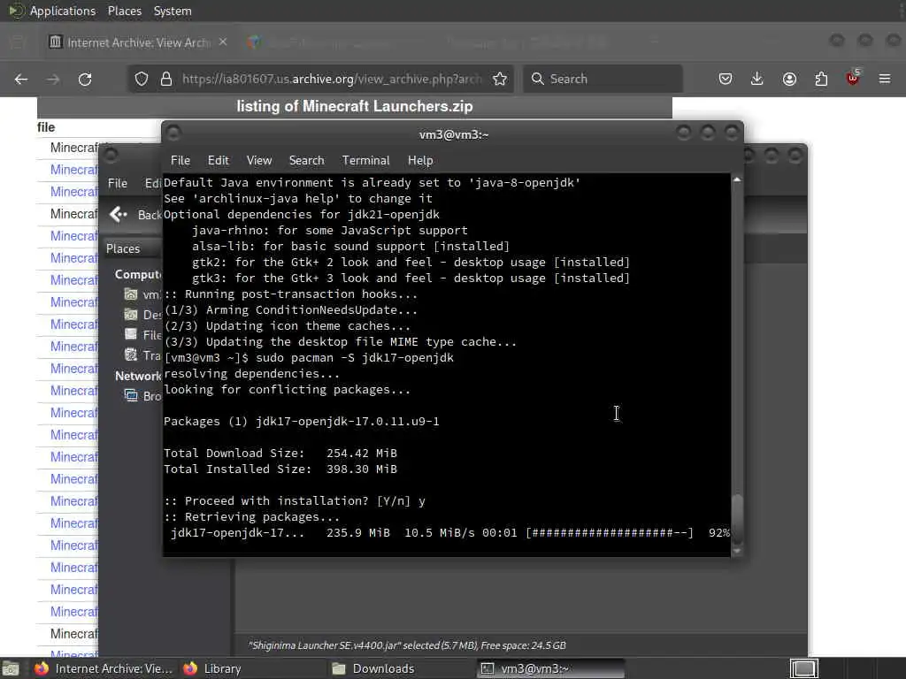Click the Computer heading in file manager sidebar

[137, 274]
